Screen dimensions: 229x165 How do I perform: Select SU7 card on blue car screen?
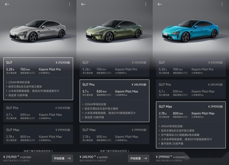191,67
